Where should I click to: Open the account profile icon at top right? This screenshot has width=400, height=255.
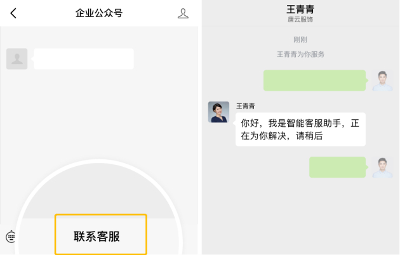pos(183,13)
